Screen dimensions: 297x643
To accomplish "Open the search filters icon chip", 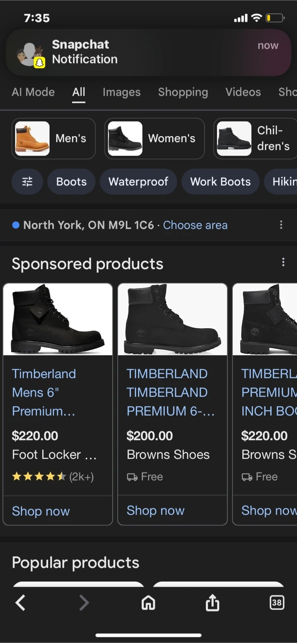I will click(27, 182).
